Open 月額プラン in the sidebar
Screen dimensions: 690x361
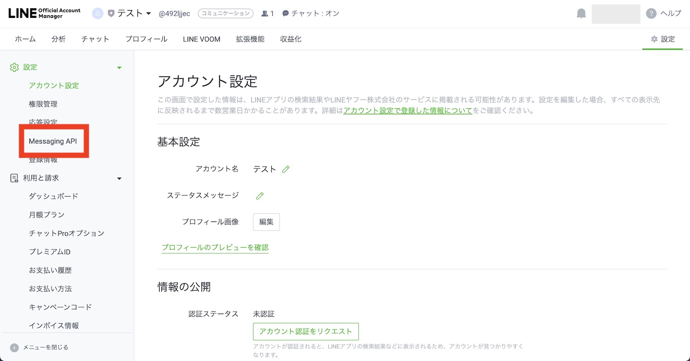[x=46, y=215]
